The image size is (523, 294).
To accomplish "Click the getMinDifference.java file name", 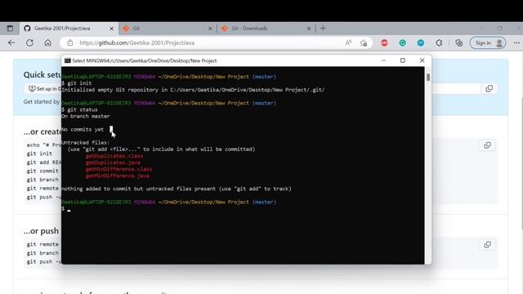I will click(118, 176).
